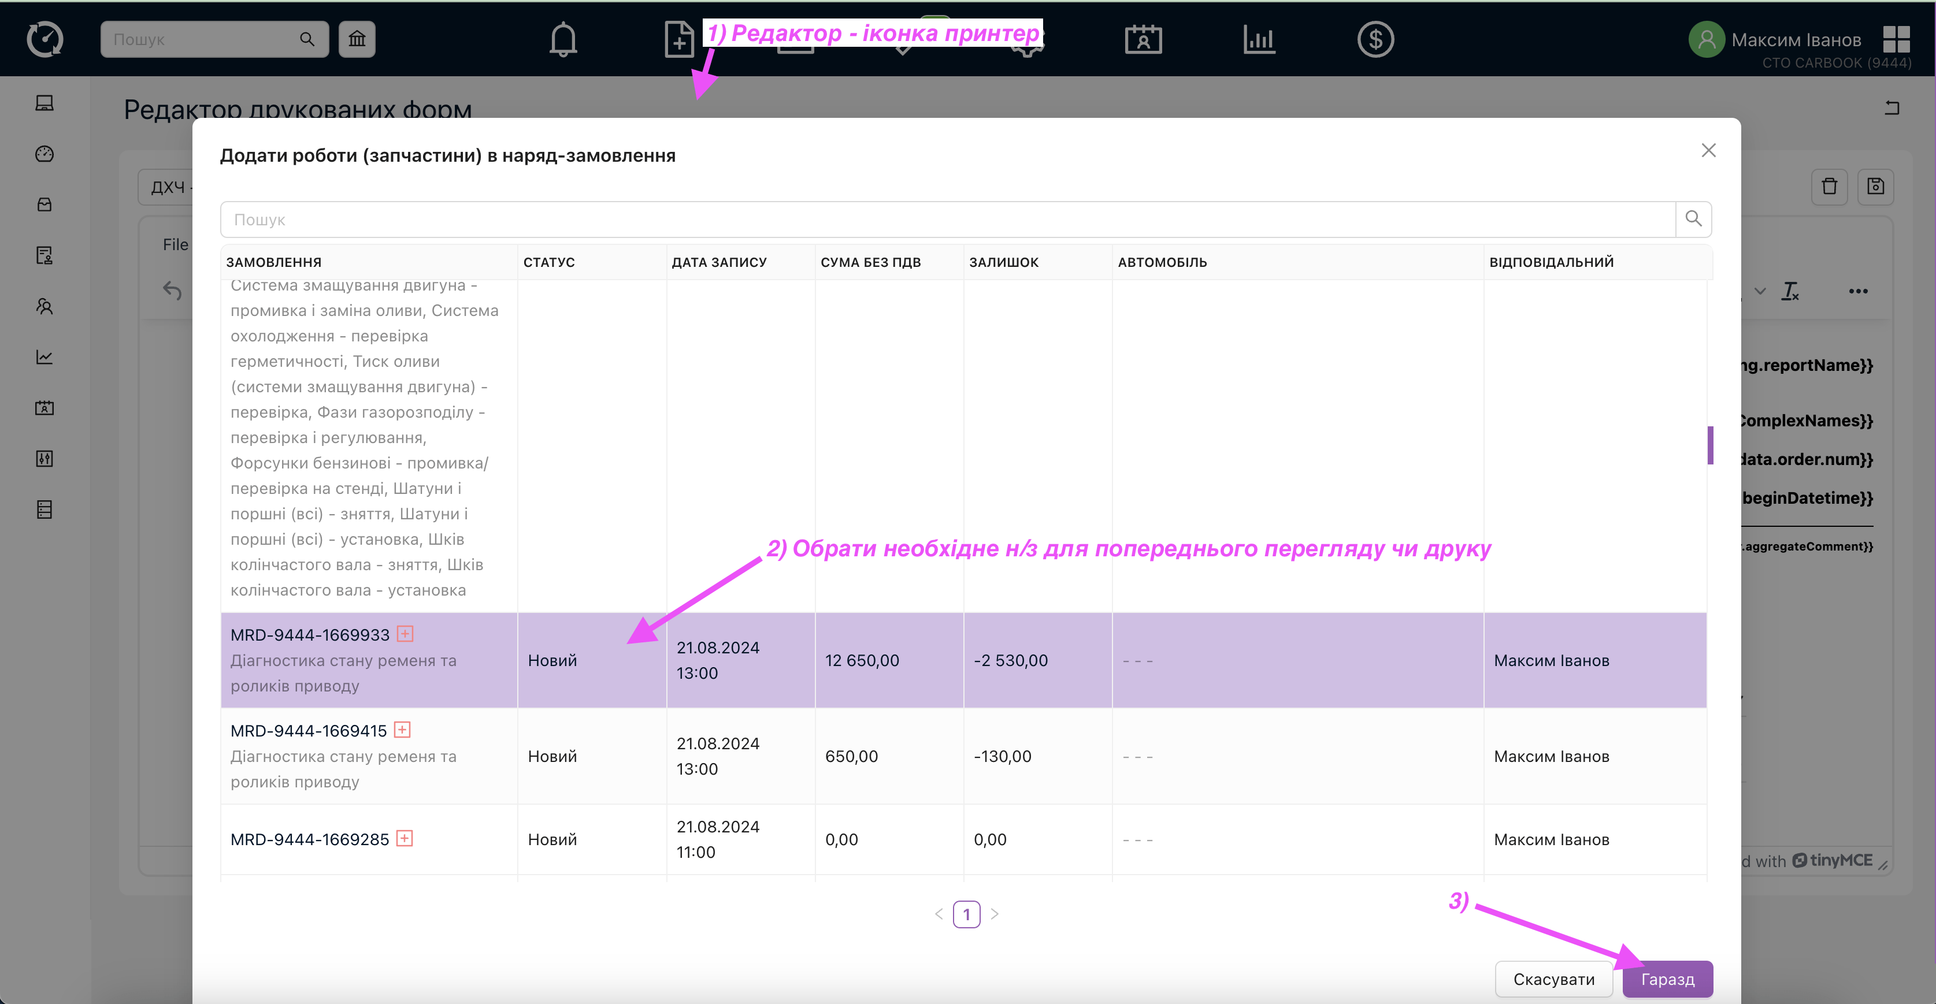Expand order MRD-9444-1669285 plus icon
The width and height of the screenshot is (1936, 1004).
pos(405,838)
